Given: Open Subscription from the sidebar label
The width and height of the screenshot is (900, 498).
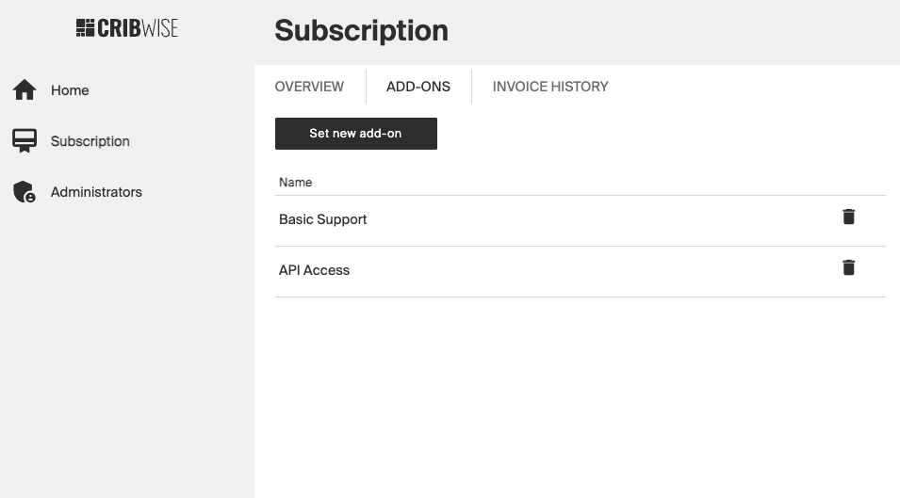Looking at the screenshot, I should tap(90, 141).
